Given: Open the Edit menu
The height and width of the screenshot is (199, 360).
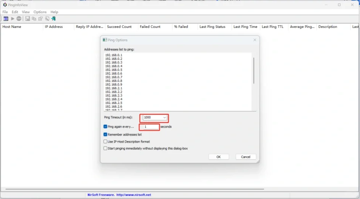Looking at the screenshot, I should [x=15, y=12].
